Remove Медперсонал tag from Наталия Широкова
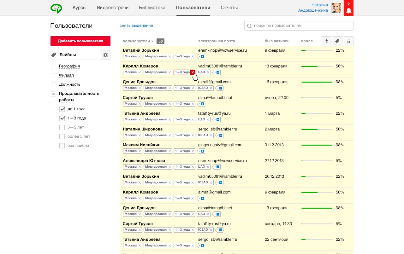404x254 pixels. [169, 135]
